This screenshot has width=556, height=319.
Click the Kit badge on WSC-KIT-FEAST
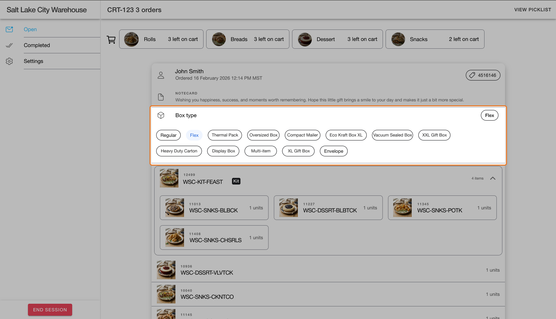[x=236, y=181]
